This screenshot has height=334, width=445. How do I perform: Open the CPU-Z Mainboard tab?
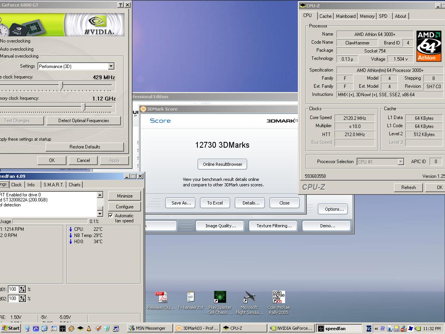click(x=346, y=16)
